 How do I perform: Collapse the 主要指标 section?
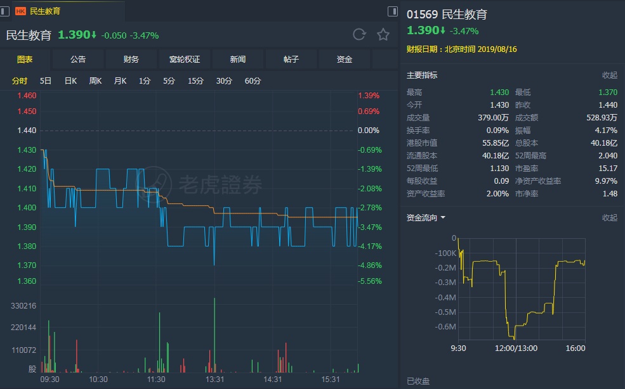609,75
